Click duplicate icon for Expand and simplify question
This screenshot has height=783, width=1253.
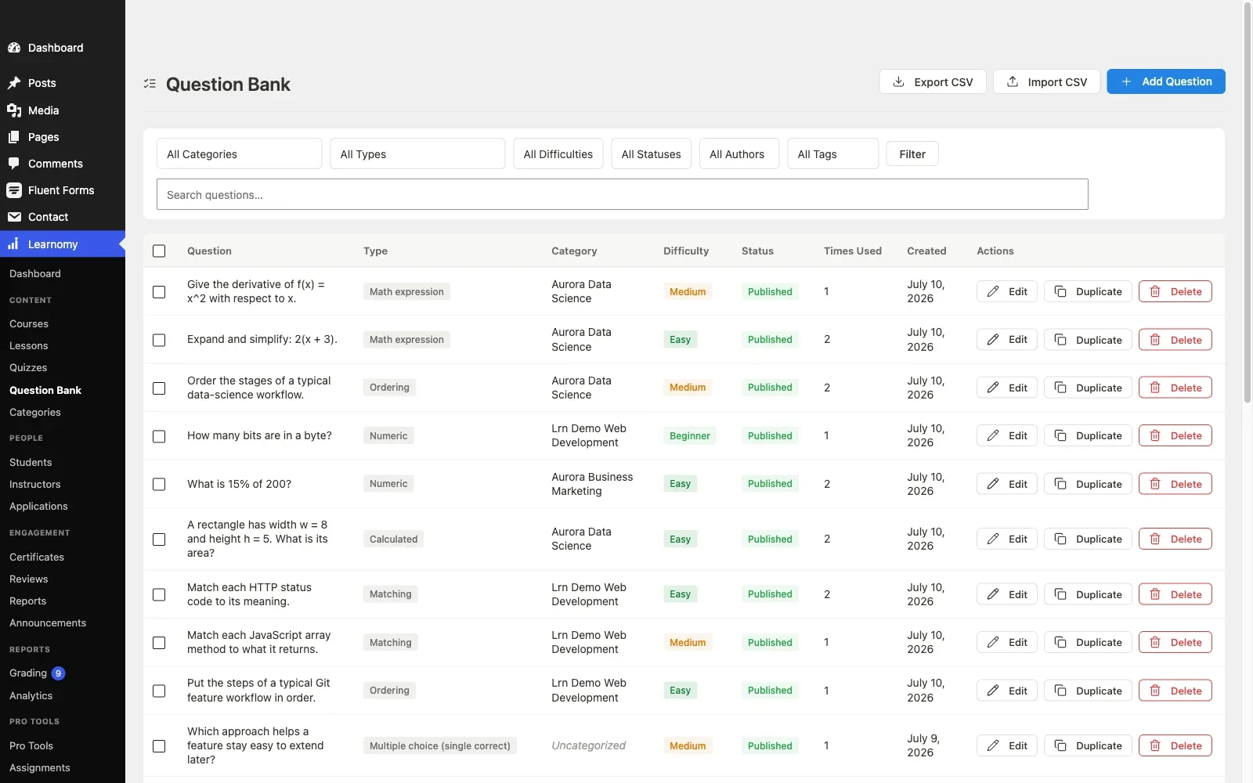tap(1060, 340)
